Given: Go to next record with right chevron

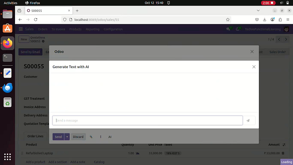Looking at the screenshot, I should [287, 39].
